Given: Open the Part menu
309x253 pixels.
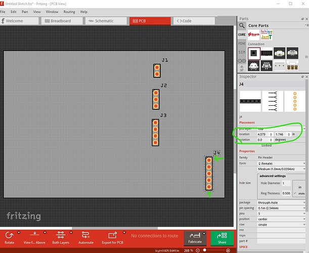Looking at the screenshot, I should point(25,12).
